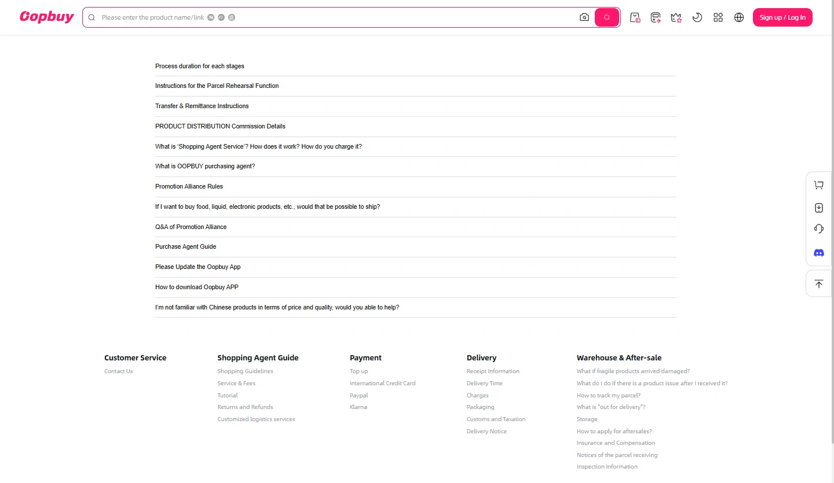Open Service & Fees footer link
This screenshot has height=483, width=834.
236,384
